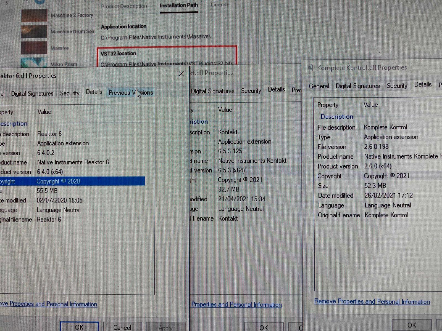Click Value column header in Reaktor 6.dll Properties
The width and height of the screenshot is (442, 331).
point(44,112)
